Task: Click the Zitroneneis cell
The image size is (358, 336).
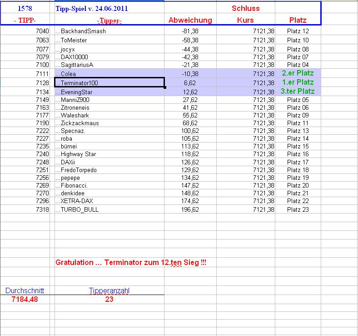Action: [x=109, y=107]
